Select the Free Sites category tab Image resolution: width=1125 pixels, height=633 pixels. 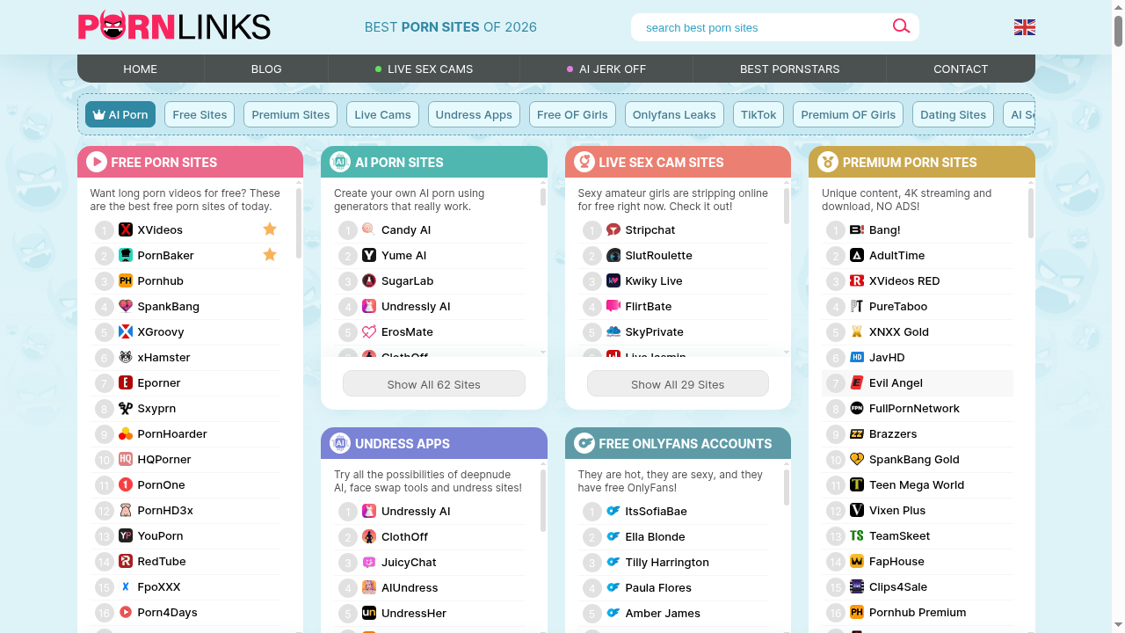pyautogui.click(x=200, y=114)
